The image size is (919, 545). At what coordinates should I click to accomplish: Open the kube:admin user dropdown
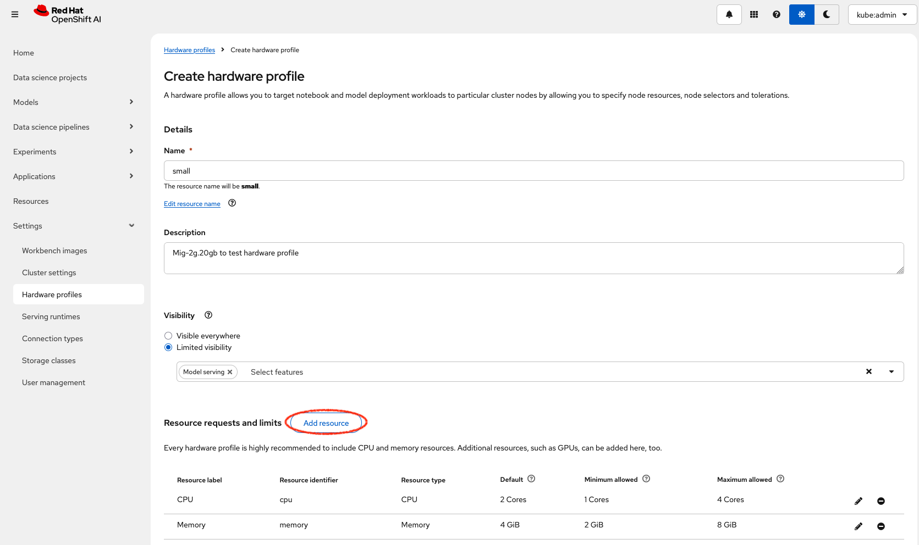[x=882, y=15]
